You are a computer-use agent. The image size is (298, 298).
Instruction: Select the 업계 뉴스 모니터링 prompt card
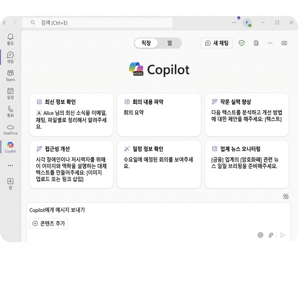(x=247, y=164)
